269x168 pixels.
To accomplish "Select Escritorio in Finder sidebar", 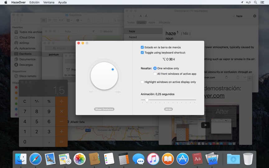I will point(26,54).
